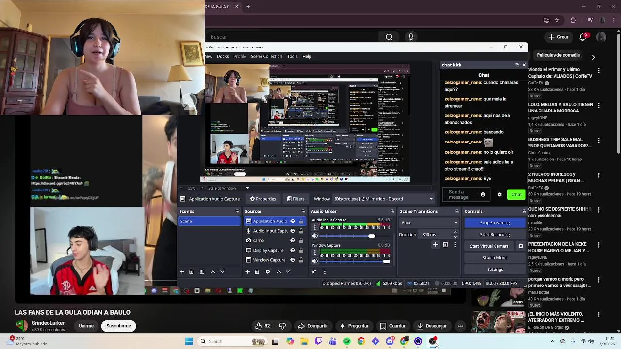Open source Filters in OBS toolbar

click(x=295, y=199)
